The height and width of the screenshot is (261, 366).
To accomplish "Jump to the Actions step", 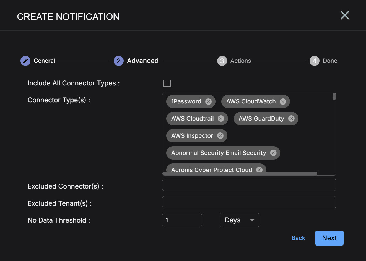I will 222,61.
